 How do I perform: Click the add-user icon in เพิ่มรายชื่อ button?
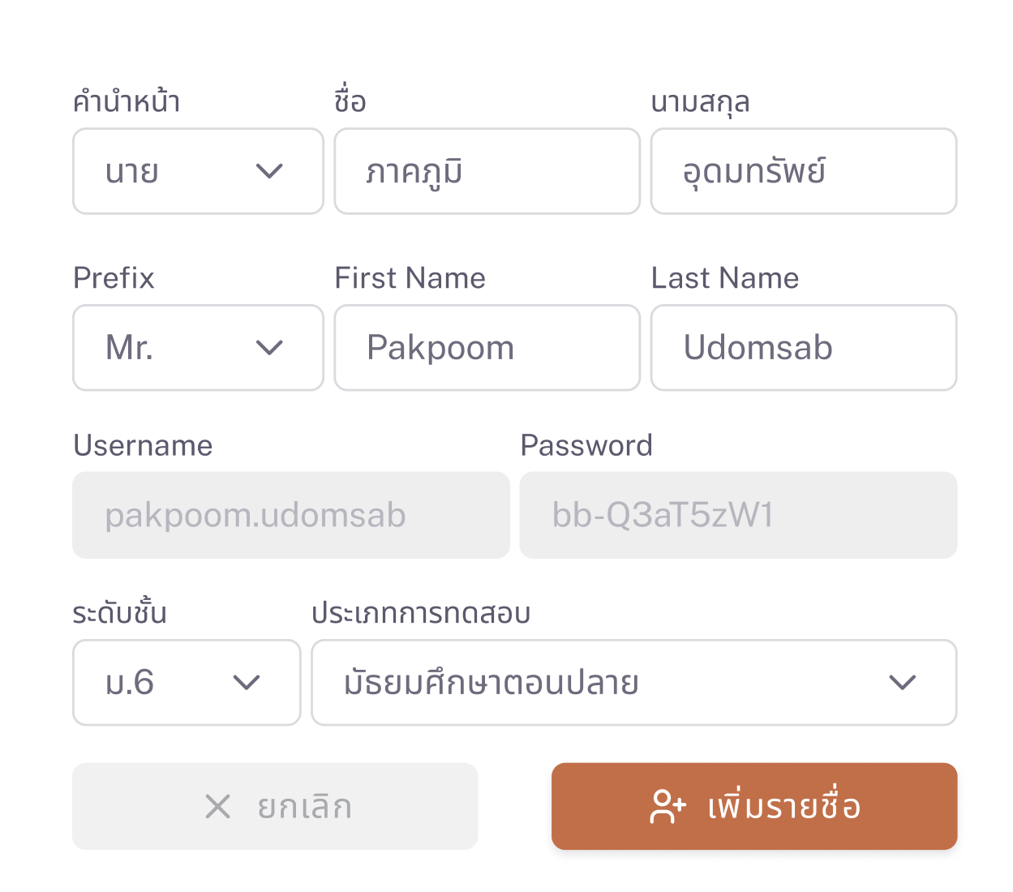pos(668,807)
